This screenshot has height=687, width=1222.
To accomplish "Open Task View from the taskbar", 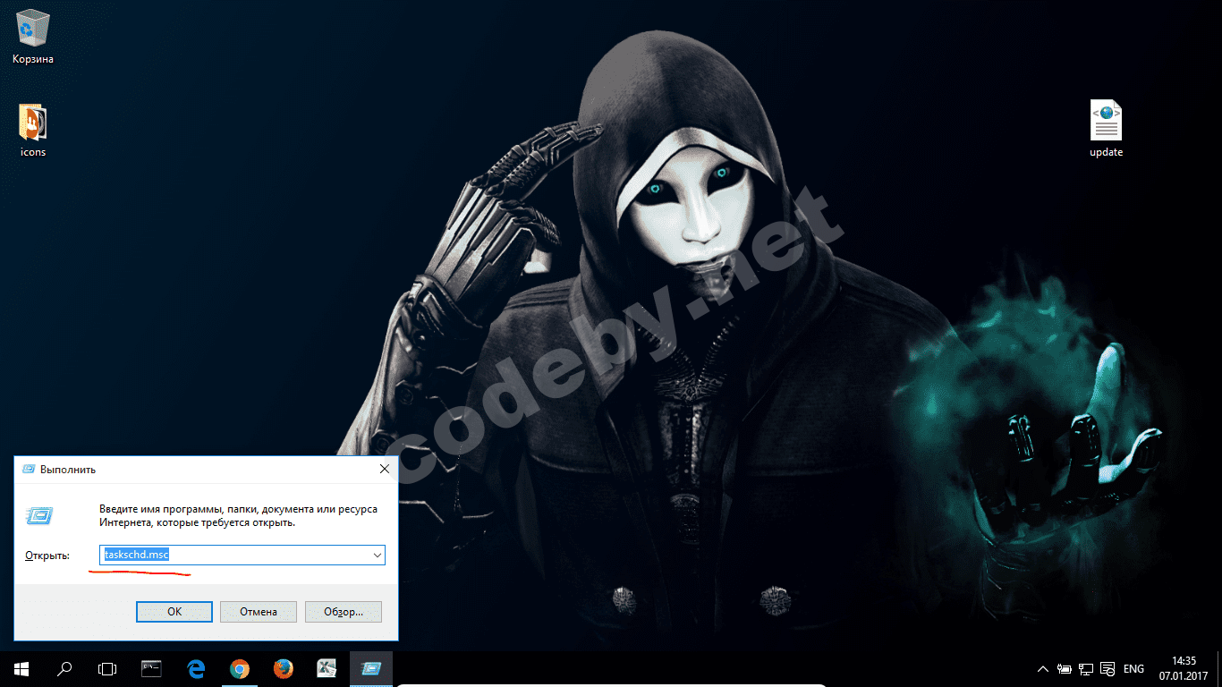I will pyautogui.click(x=107, y=668).
